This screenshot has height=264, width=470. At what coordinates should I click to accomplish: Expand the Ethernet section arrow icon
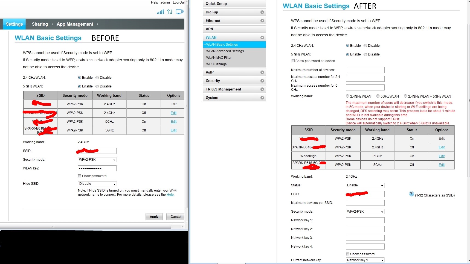click(262, 21)
